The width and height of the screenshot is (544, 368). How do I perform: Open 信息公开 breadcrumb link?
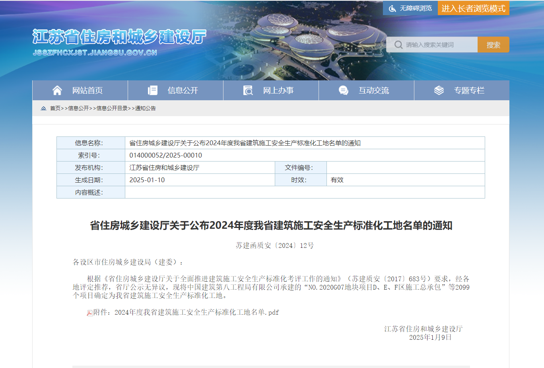pos(79,108)
